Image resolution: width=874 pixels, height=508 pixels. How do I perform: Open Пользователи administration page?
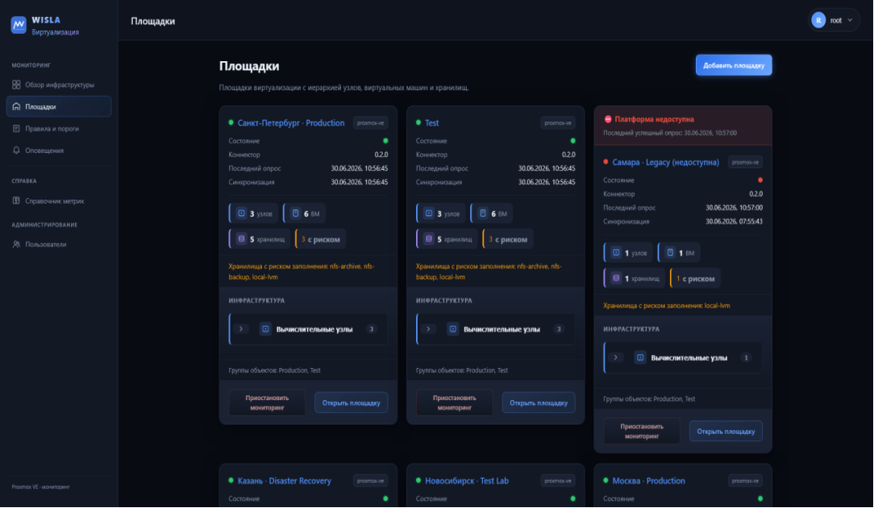pyautogui.click(x=59, y=244)
